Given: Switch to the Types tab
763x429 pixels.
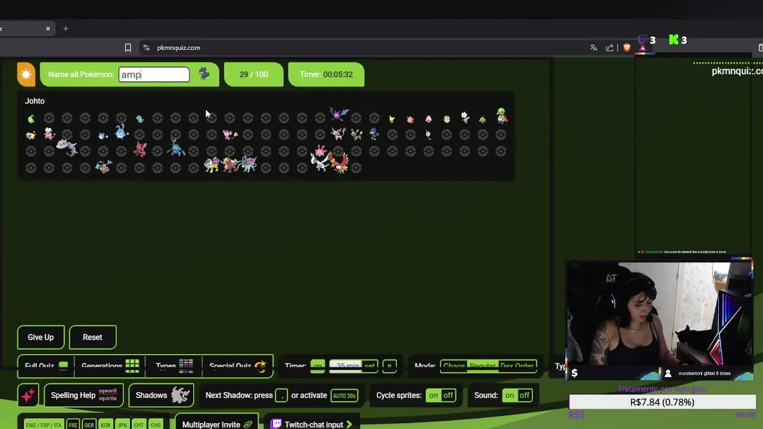Looking at the screenshot, I should point(174,366).
